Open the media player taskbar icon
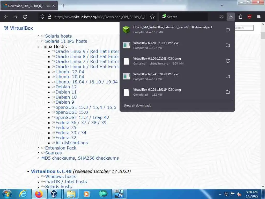Viewport: 265px width, 199px height. click(x=87, y=194)
